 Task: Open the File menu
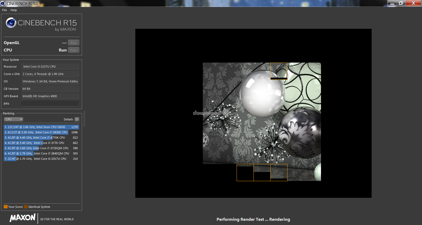pyautogui.click(x=4, y=10)
